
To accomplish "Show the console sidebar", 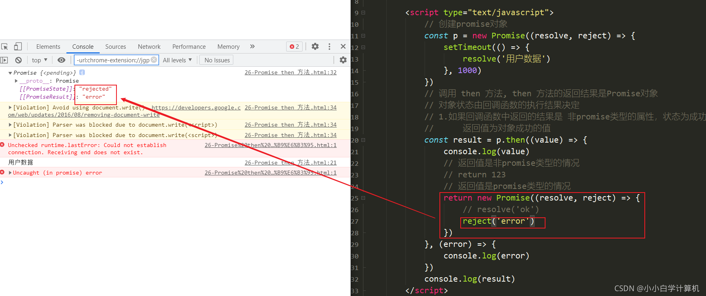I will click(4, 60).
